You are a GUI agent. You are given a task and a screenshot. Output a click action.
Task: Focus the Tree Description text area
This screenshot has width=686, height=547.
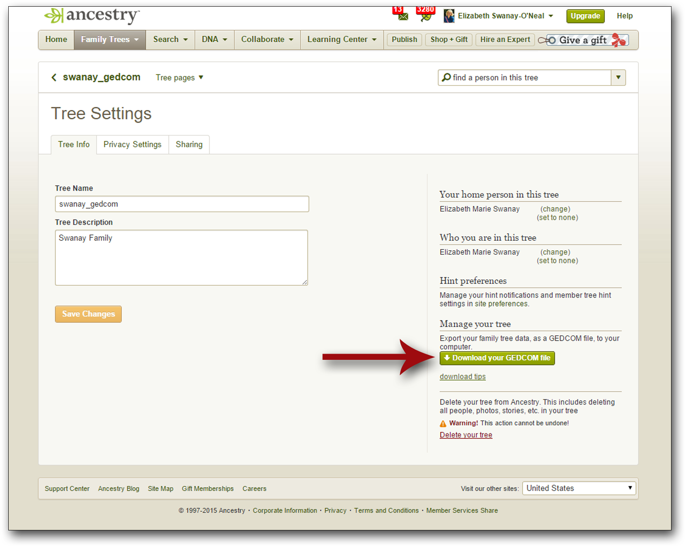tap(182, 258)
